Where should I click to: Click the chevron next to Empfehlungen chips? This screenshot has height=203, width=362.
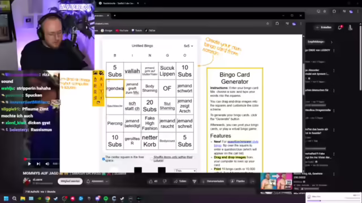point(332,42)
